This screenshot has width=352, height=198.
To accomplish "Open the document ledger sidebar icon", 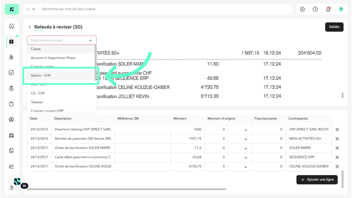I will tap(11, 150).
